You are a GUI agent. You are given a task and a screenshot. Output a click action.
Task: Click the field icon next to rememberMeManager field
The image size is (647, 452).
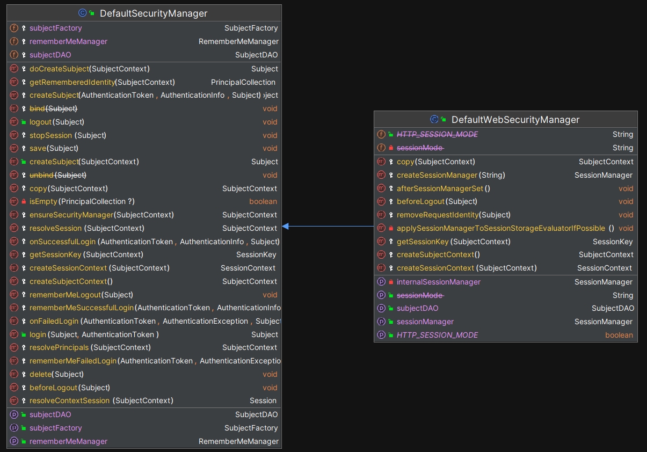coord(14,41)
